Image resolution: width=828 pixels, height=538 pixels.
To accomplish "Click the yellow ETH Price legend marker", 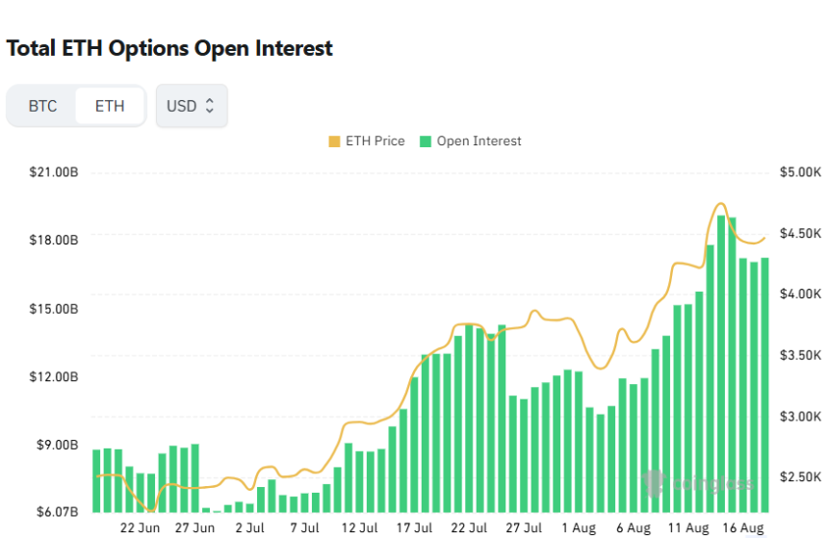I will point(334,141).
